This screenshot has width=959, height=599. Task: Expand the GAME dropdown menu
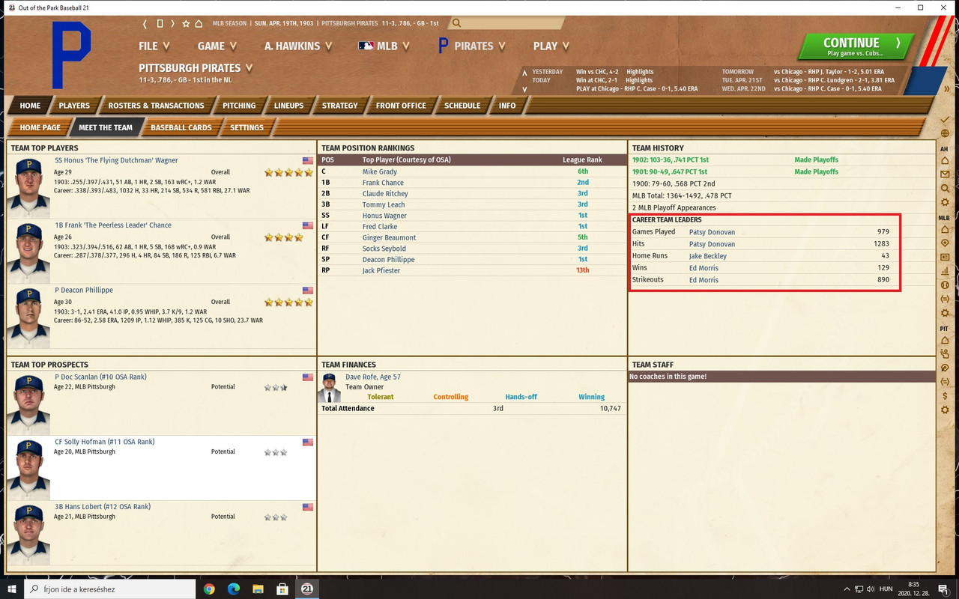point(217,46)
